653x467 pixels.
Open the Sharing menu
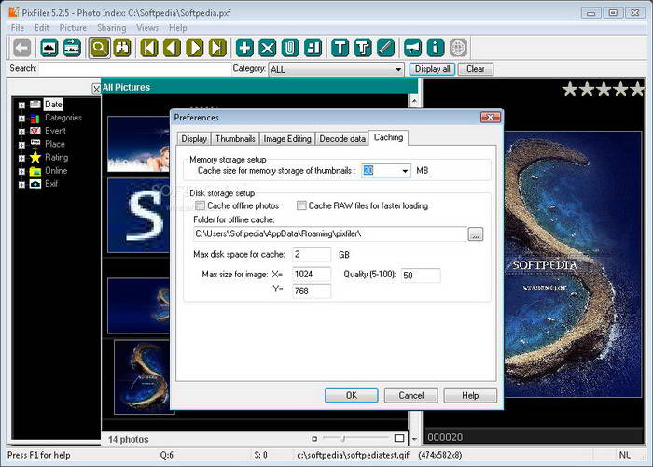pos(111,28)
